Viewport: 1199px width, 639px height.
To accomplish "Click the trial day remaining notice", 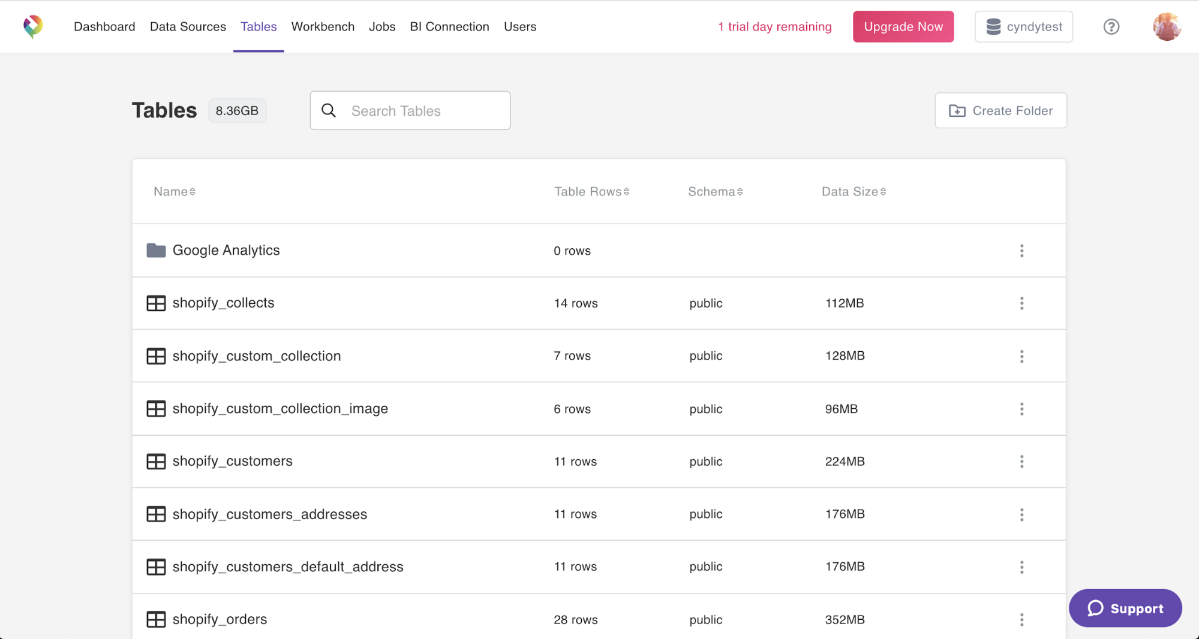I will [774, 26].
